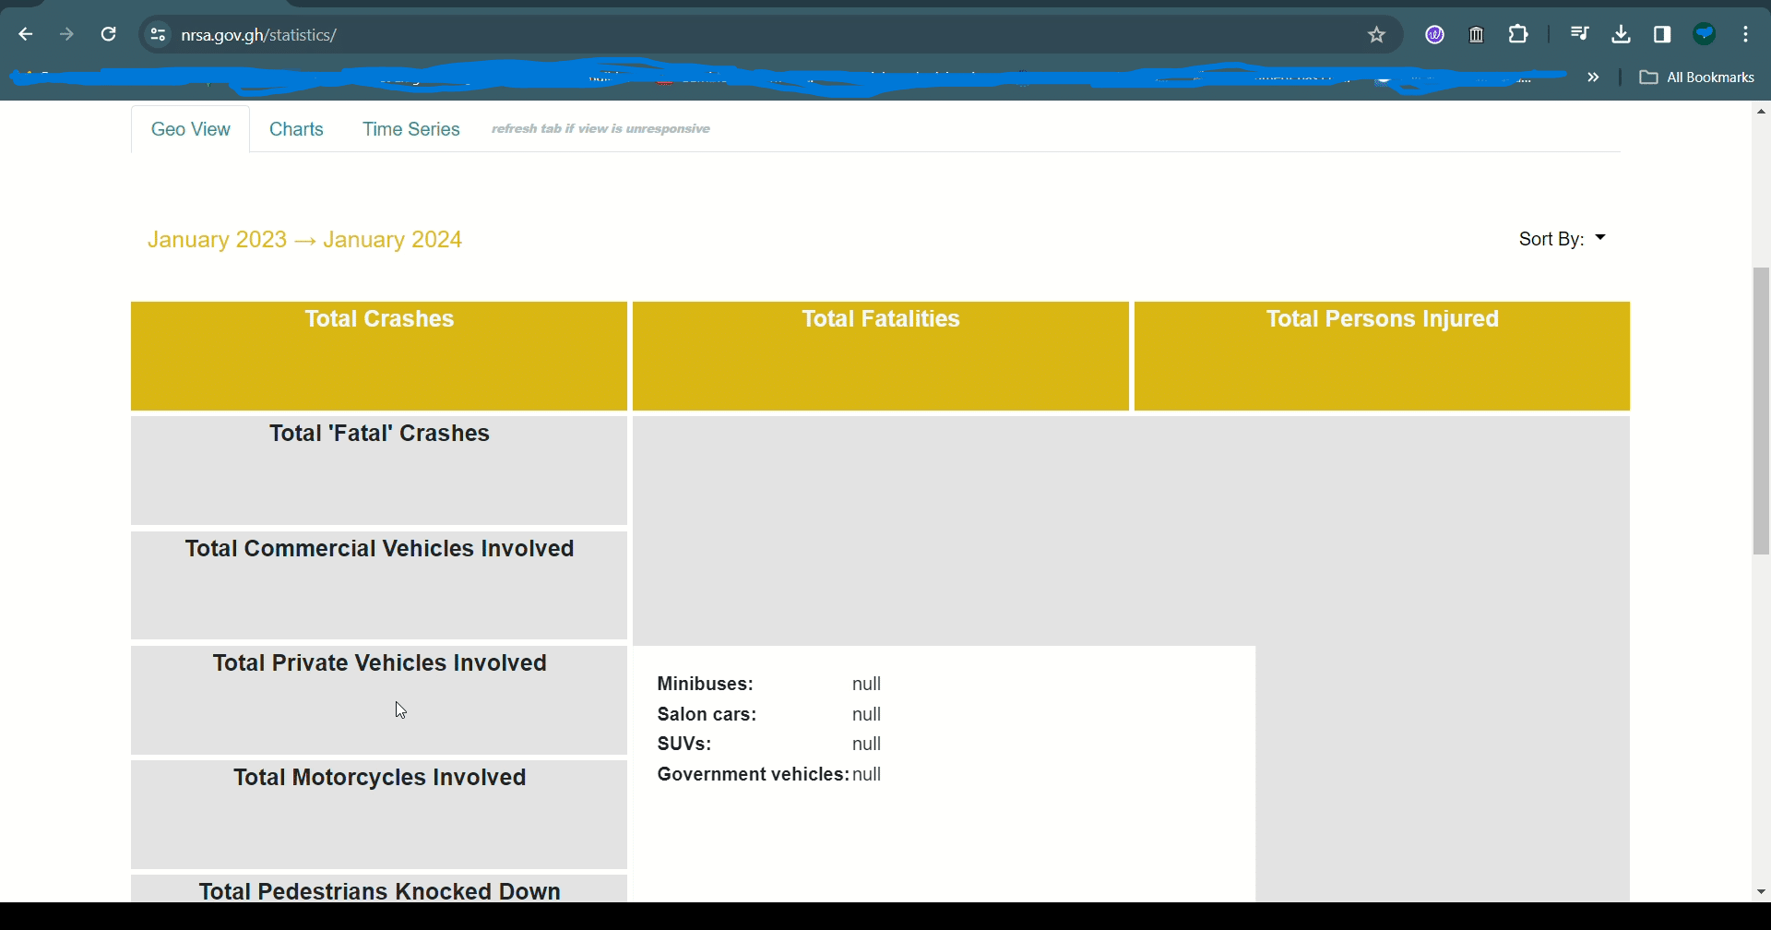The image size is (1771, 930).
Task: Switch to the Charts tab
Action: point(296,129)
